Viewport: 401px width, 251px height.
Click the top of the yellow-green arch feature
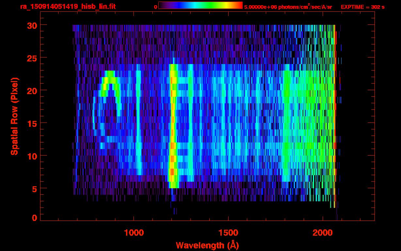(x=109, y=79)
